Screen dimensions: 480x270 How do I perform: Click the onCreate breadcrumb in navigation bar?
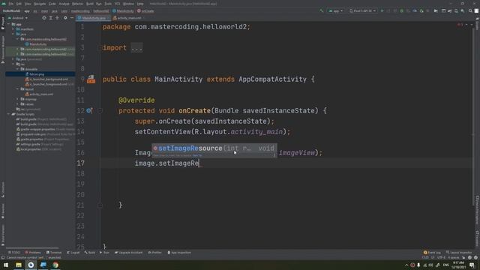pos(145,11)
